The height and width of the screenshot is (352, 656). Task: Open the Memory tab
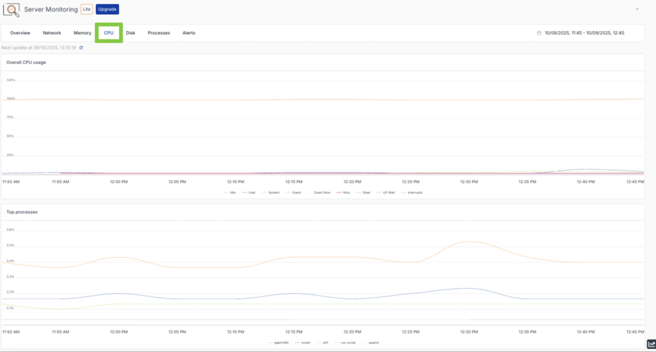(x=83, y=33)
